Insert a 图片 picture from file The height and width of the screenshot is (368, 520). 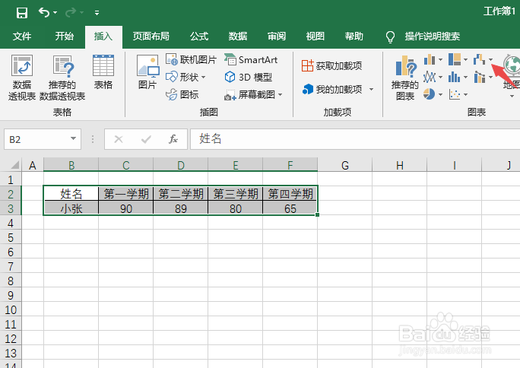click(x=147, y=72)
